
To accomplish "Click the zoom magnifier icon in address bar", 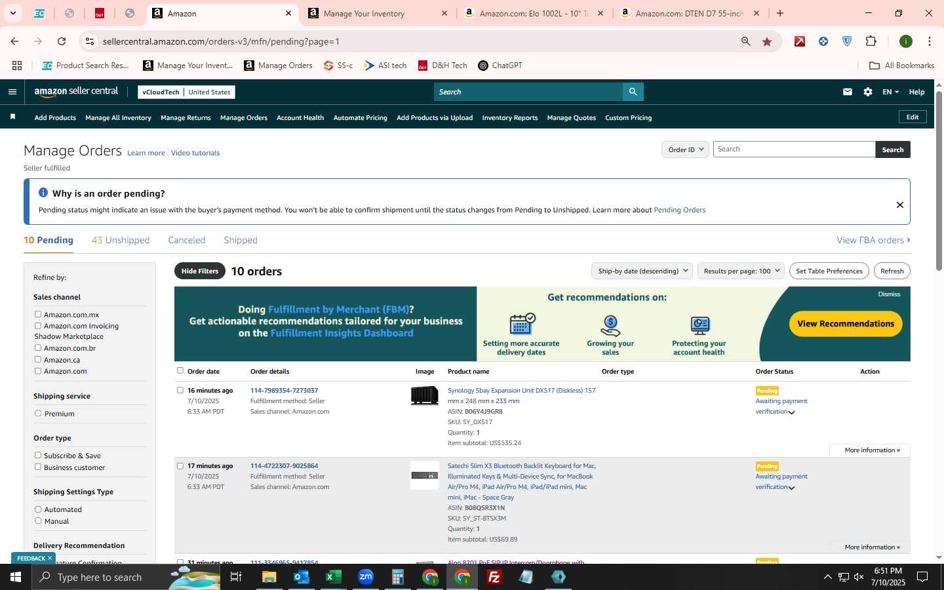I will pyautogui.click(x=745, y=41).
